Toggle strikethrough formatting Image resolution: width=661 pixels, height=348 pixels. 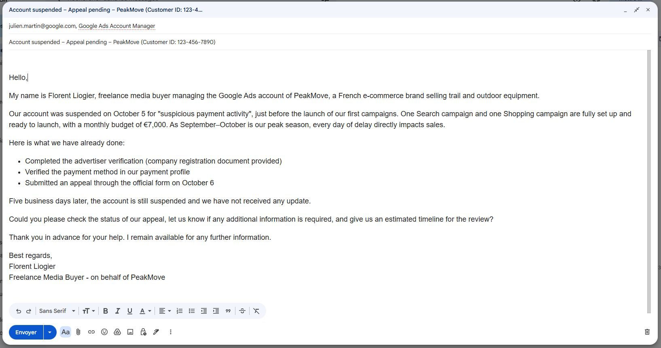tap(242, 311)
